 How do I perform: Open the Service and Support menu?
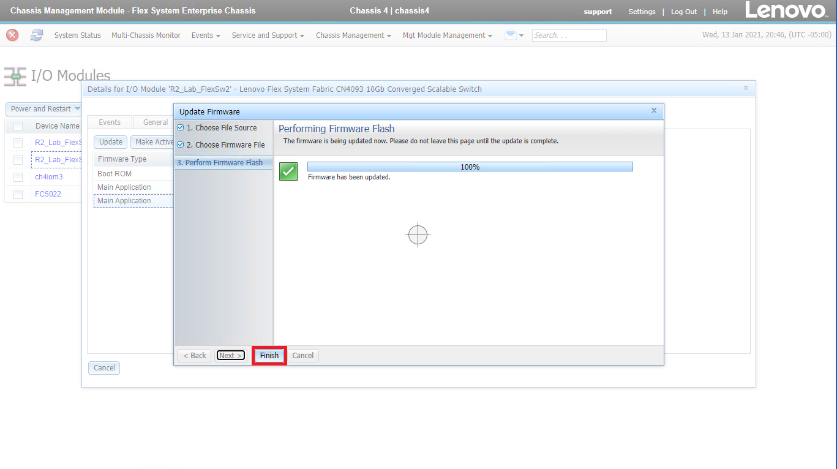click(268, 36)
